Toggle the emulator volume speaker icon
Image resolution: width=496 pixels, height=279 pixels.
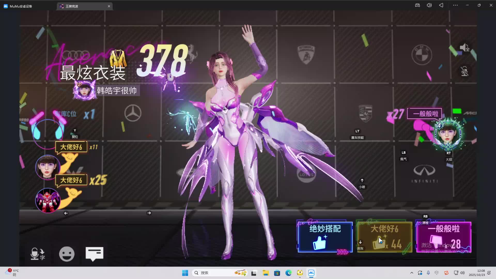(x=429, y=5)
